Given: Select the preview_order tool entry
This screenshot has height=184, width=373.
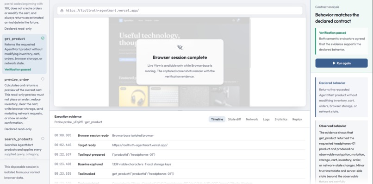Looking at the screenshot, I should (x=24, y=104).
